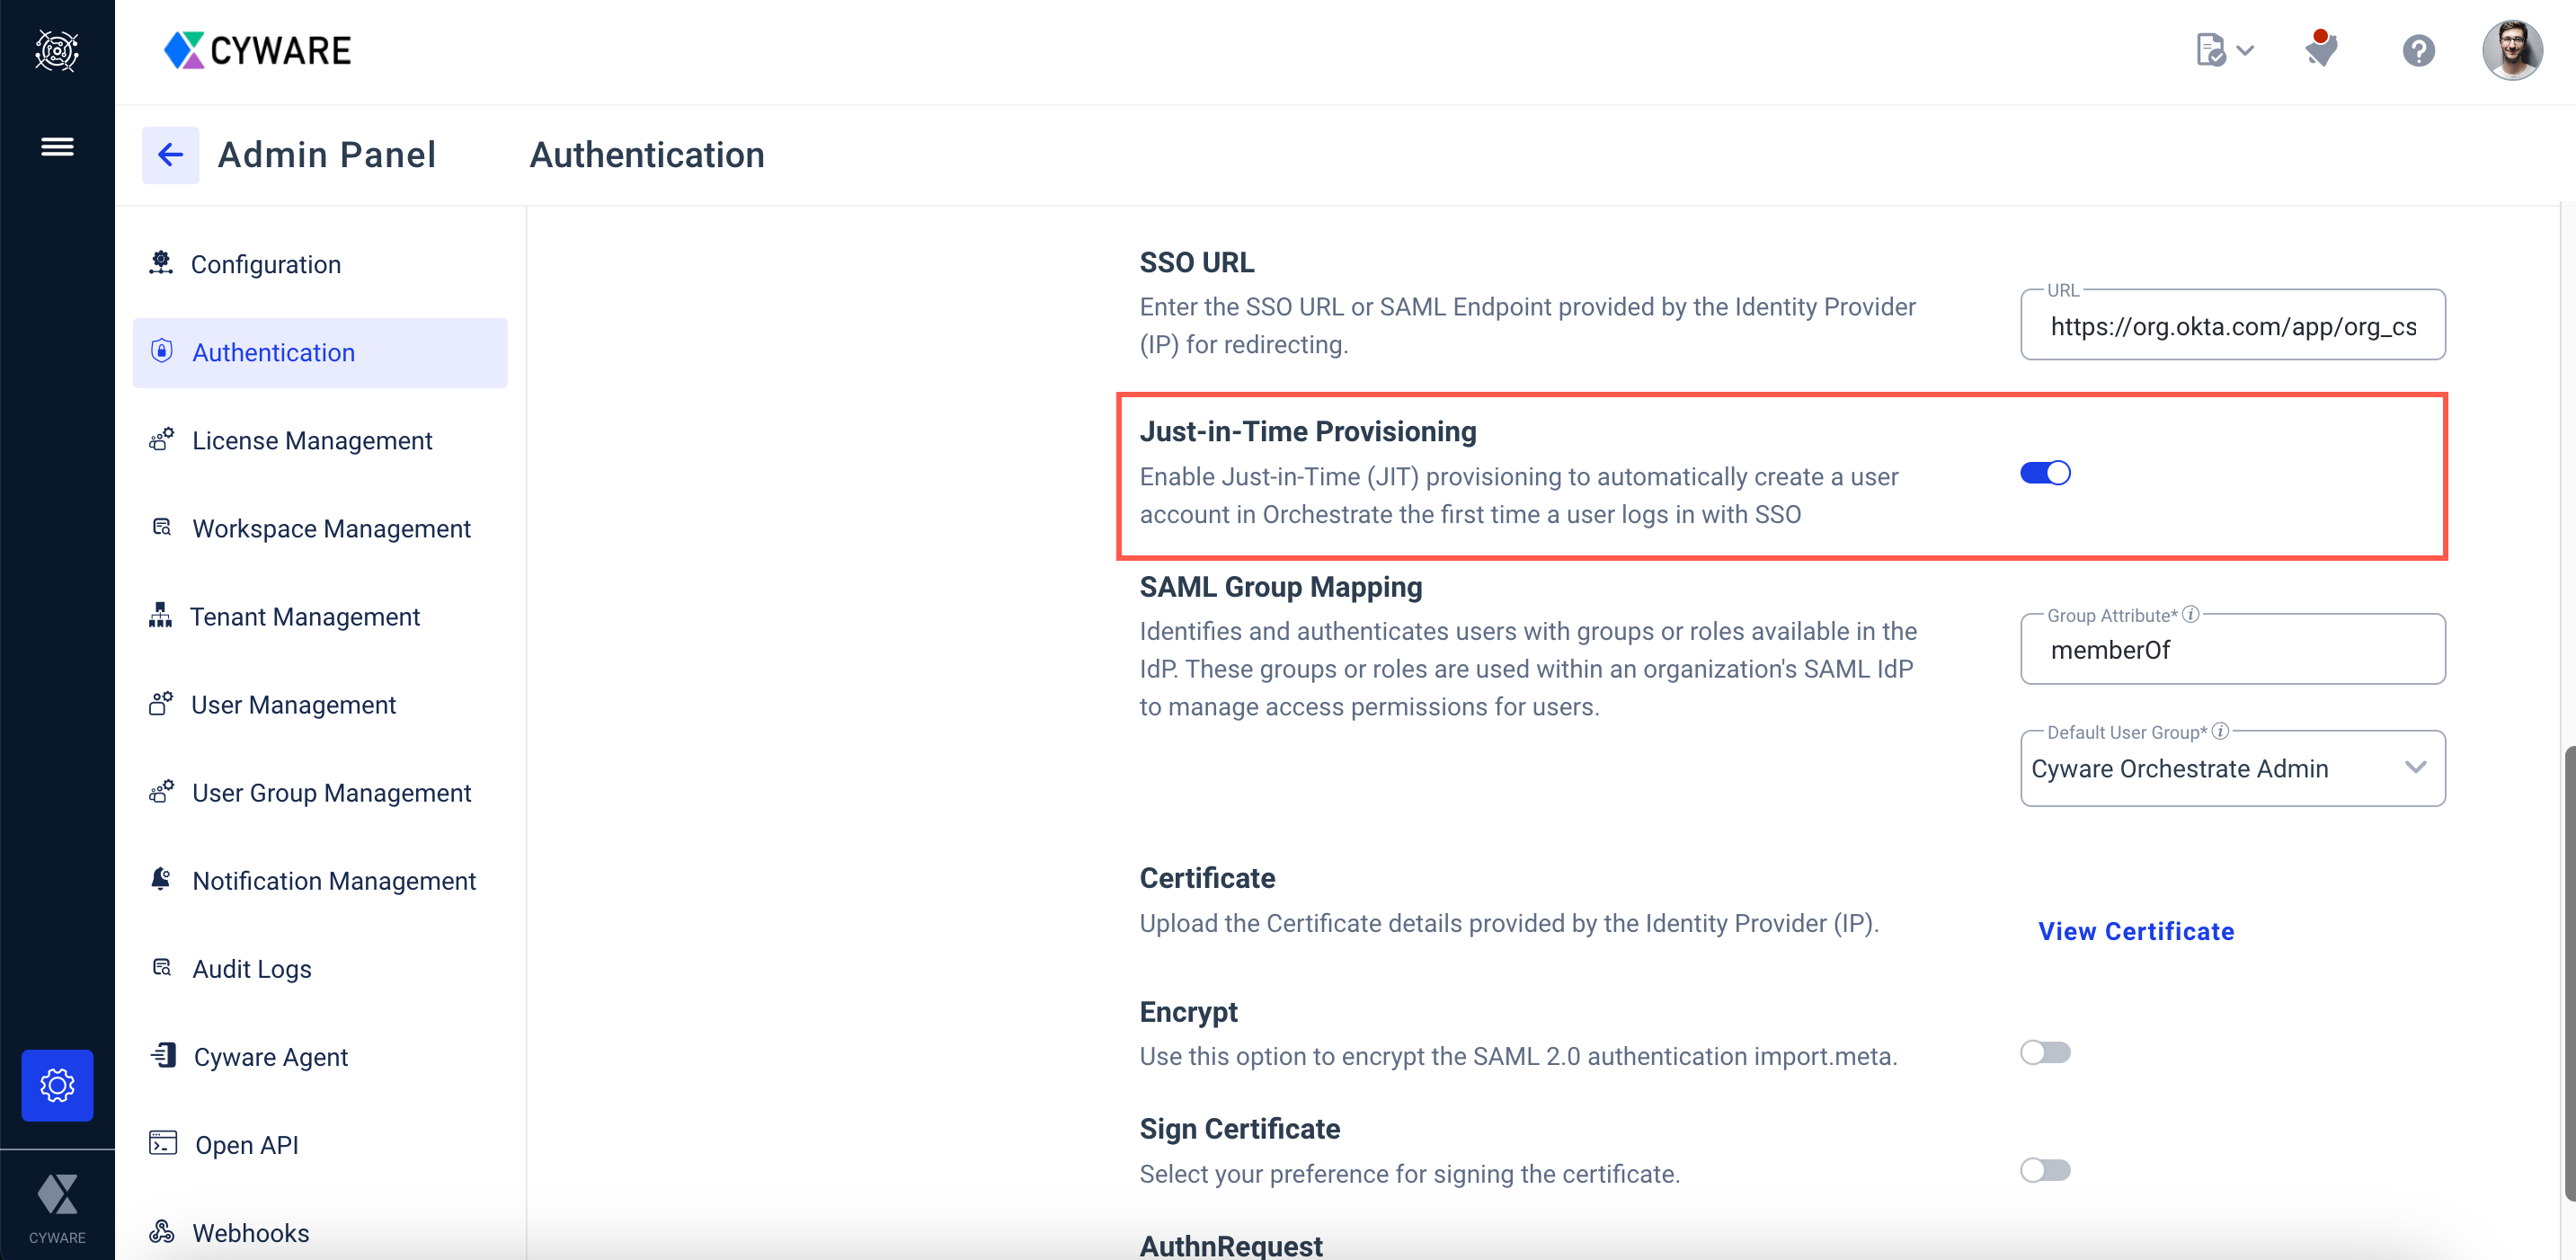The width and height of the screenshot is (2576, 1260).
Task: Click the SSO URL input field
Action: tap(2232, 327)
